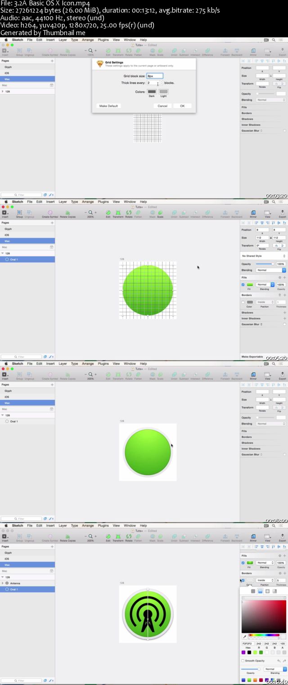This screenshot has width=288, height=685.
Task: Open the border Inside position dropdown in the 00:10:40 frame
Action: click(x=265, y=580)
